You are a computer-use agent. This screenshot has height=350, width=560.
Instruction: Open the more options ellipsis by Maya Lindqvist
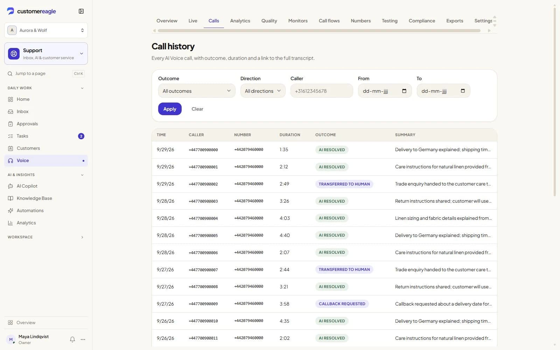pos(83,339)
